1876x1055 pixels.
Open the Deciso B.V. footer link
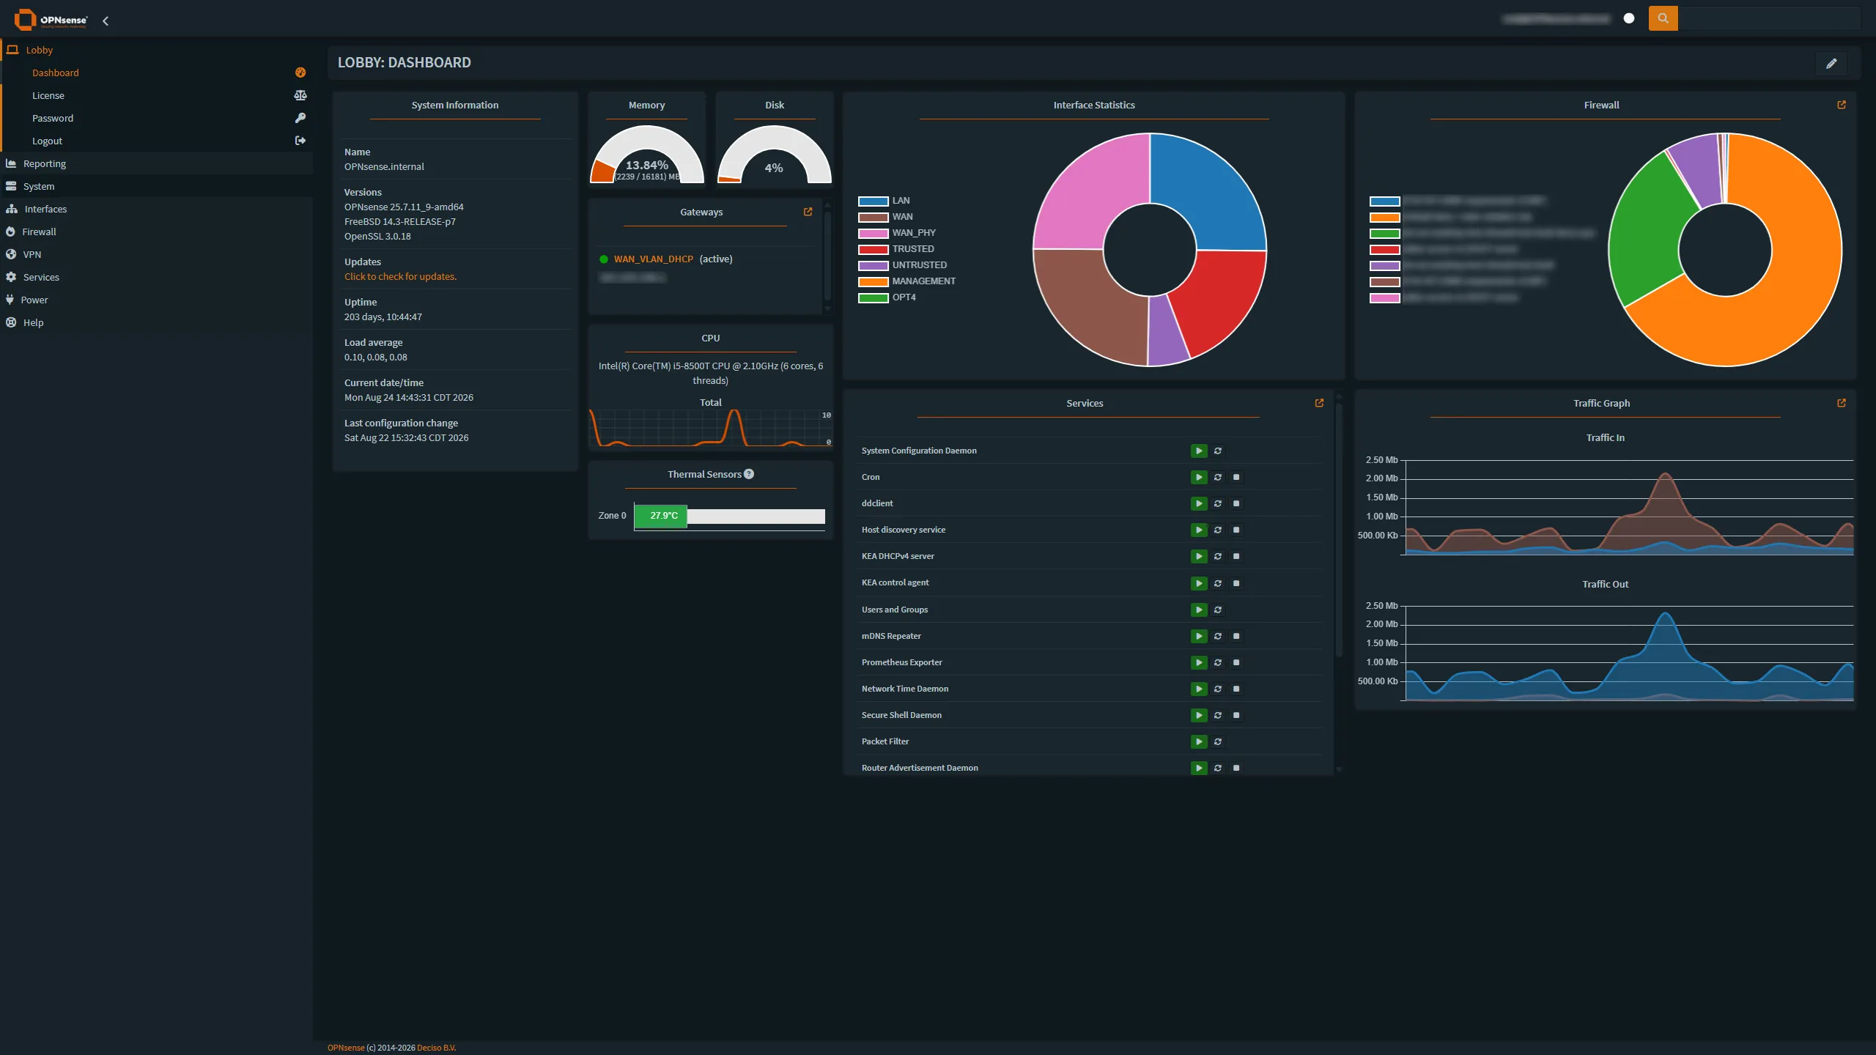tap(436, 1048)
